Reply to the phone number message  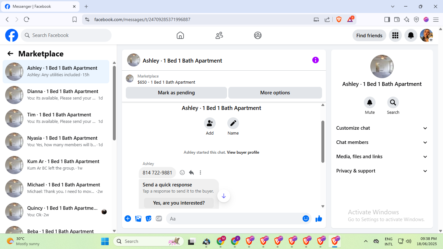pyautogui.click(x=191, y=172)
